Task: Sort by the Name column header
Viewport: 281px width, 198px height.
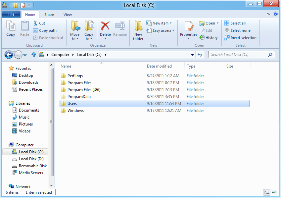Action: tap(102, 66)
